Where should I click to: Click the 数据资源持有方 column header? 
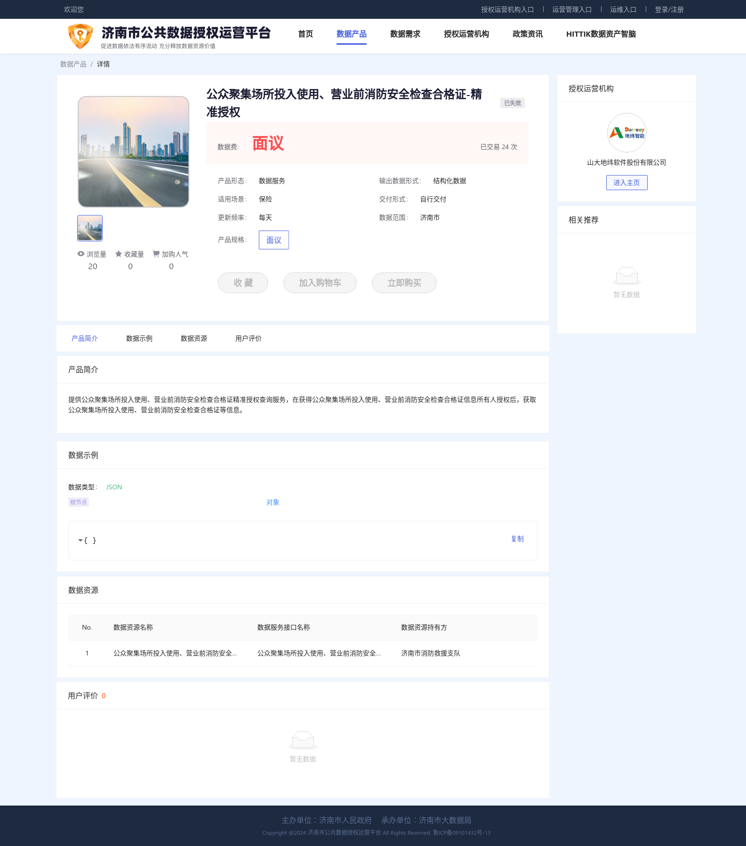424,627
